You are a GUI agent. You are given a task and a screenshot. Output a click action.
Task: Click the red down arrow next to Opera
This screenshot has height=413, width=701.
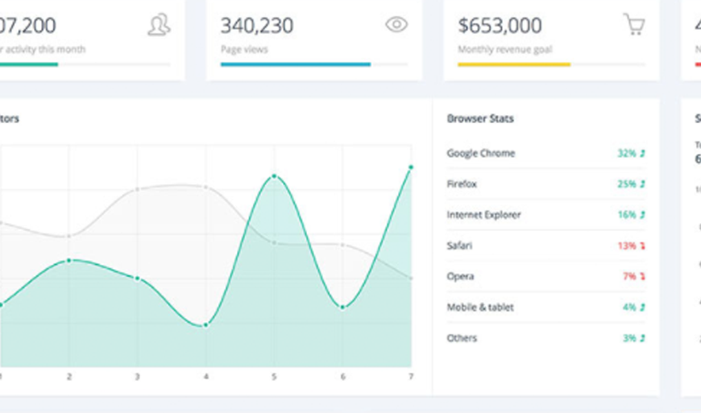[643, 277]
